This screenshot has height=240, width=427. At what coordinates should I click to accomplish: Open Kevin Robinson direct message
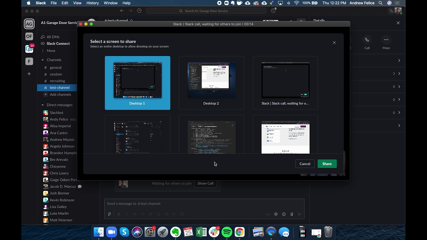(62, 200)
